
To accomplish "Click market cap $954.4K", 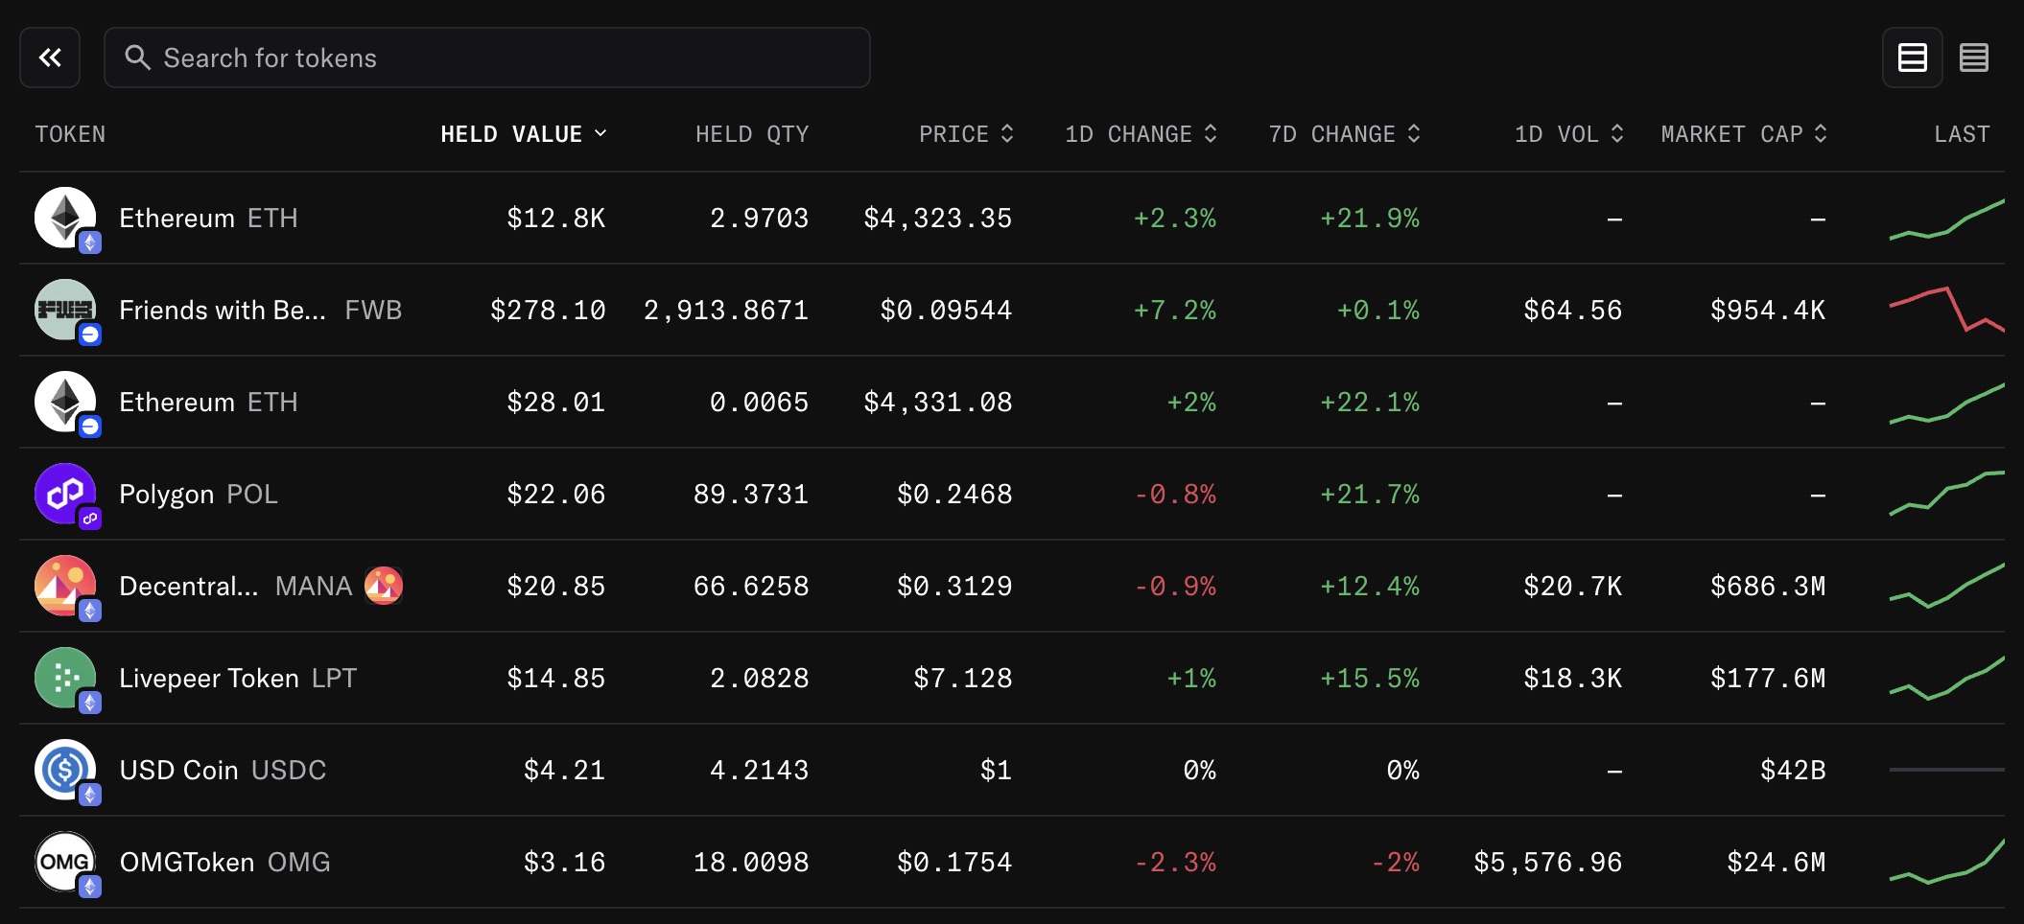I will coord(1768,311).
